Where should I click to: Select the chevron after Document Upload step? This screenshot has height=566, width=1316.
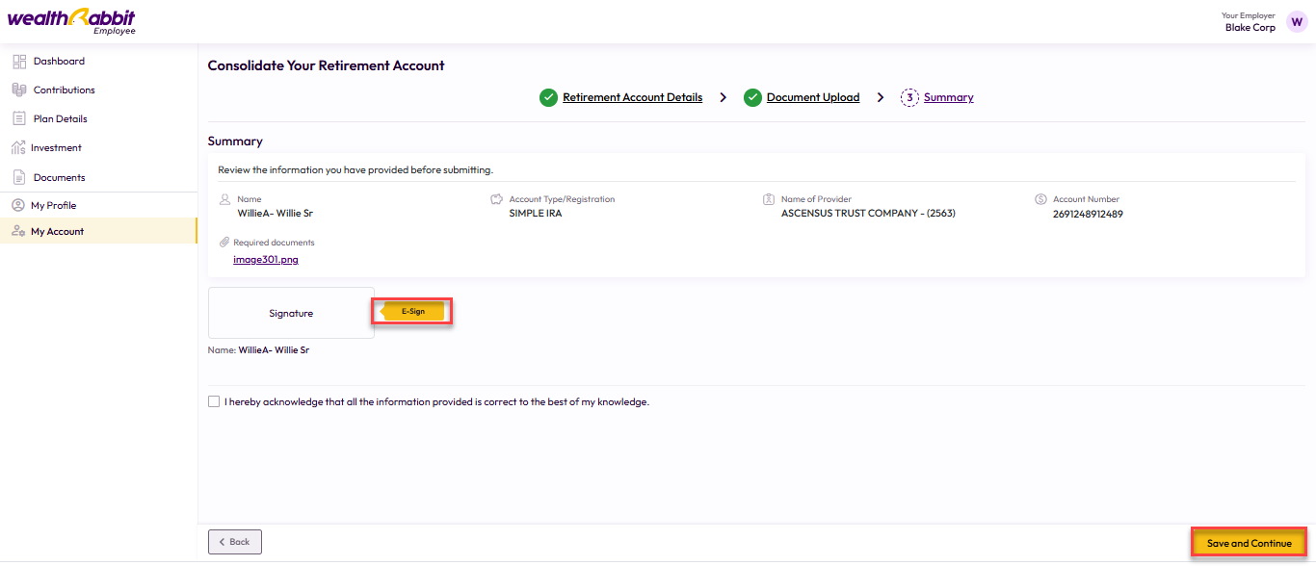(x=881, y=97)
